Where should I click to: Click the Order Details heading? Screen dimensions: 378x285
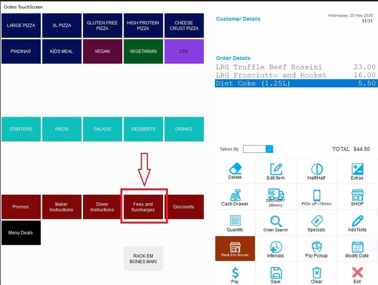point(233,58)
